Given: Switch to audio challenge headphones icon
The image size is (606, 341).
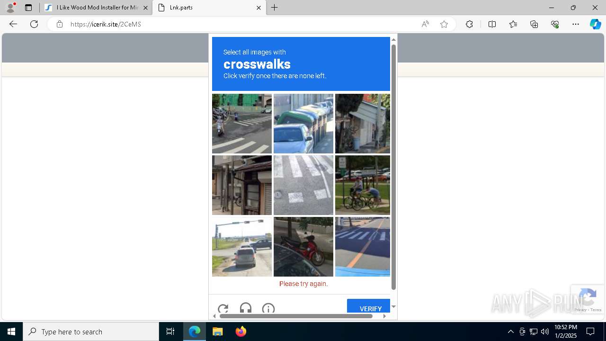Looking at the screenshot, I should click(245, 308).
